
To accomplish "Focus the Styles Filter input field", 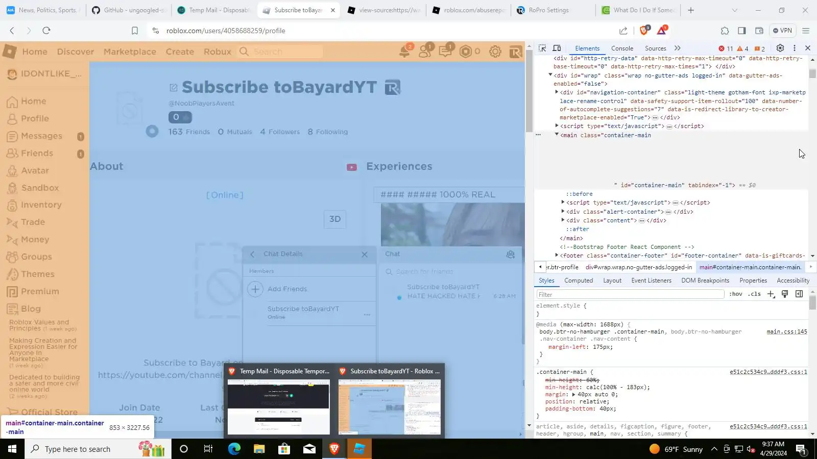I will point(630,294).
